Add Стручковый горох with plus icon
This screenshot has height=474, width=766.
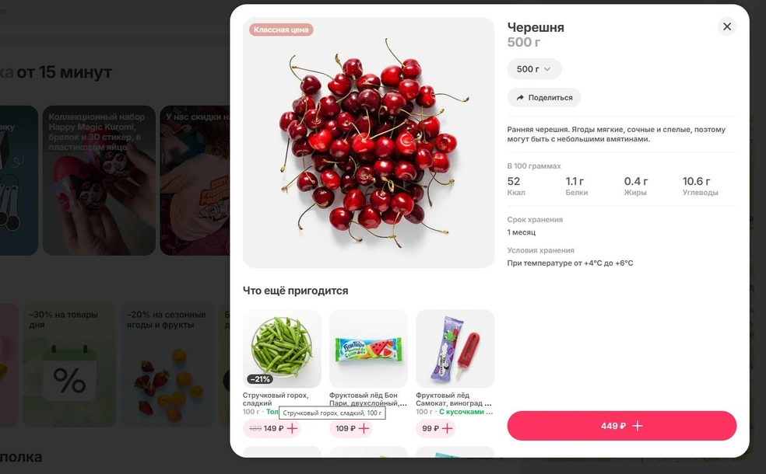tap(292, 428)
